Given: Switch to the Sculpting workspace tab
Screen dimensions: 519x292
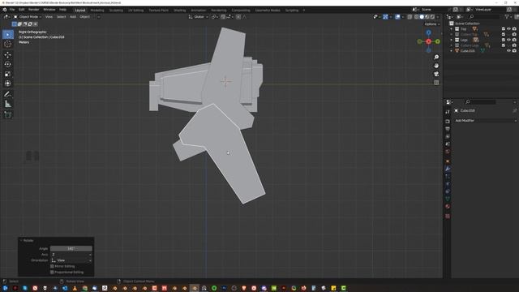Looking at the screenshot, I should [116, 11].
